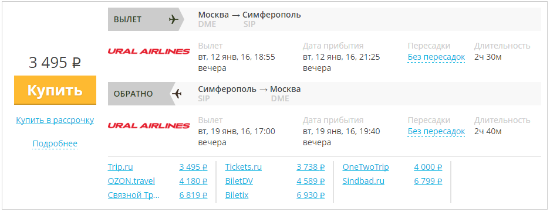550x212 pixels.
Task: Open the Trip.ru offer link
Action: point(120,167)
